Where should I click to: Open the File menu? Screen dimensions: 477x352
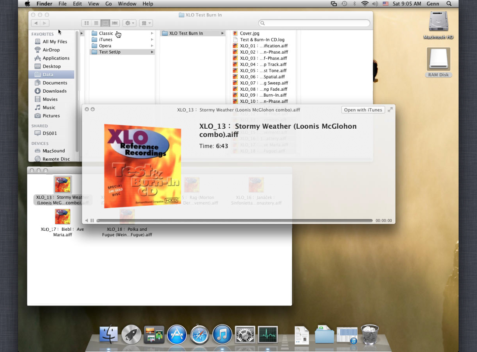click(63, 4)
